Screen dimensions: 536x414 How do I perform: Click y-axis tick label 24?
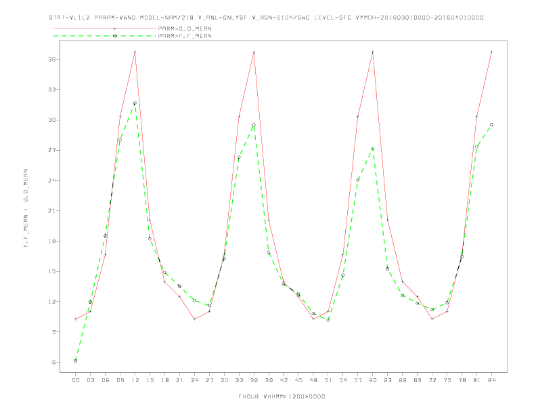52,181
